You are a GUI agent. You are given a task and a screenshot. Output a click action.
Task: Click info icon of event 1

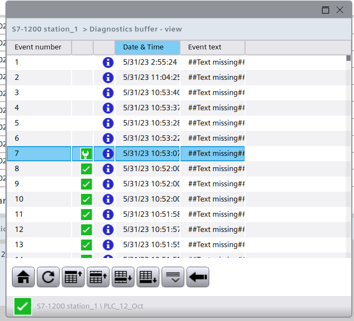108,62
